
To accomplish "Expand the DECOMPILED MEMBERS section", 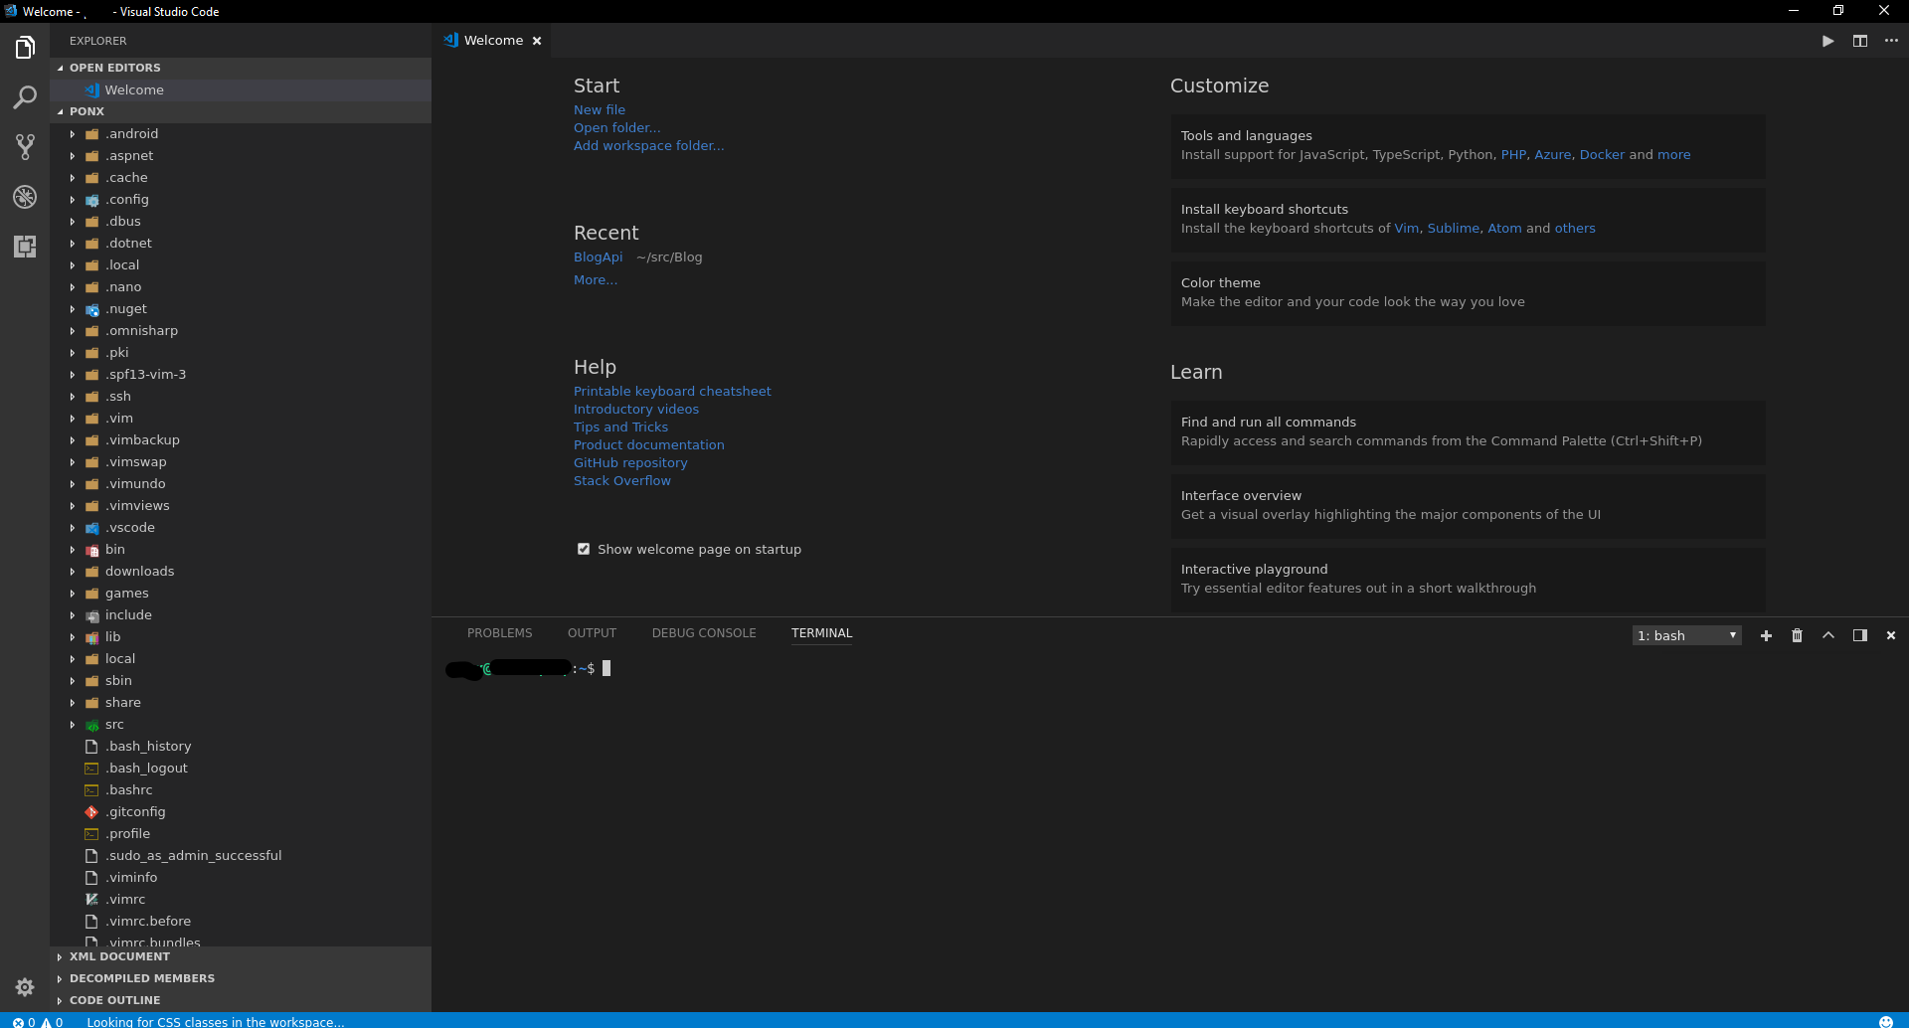I will [142, 977].
